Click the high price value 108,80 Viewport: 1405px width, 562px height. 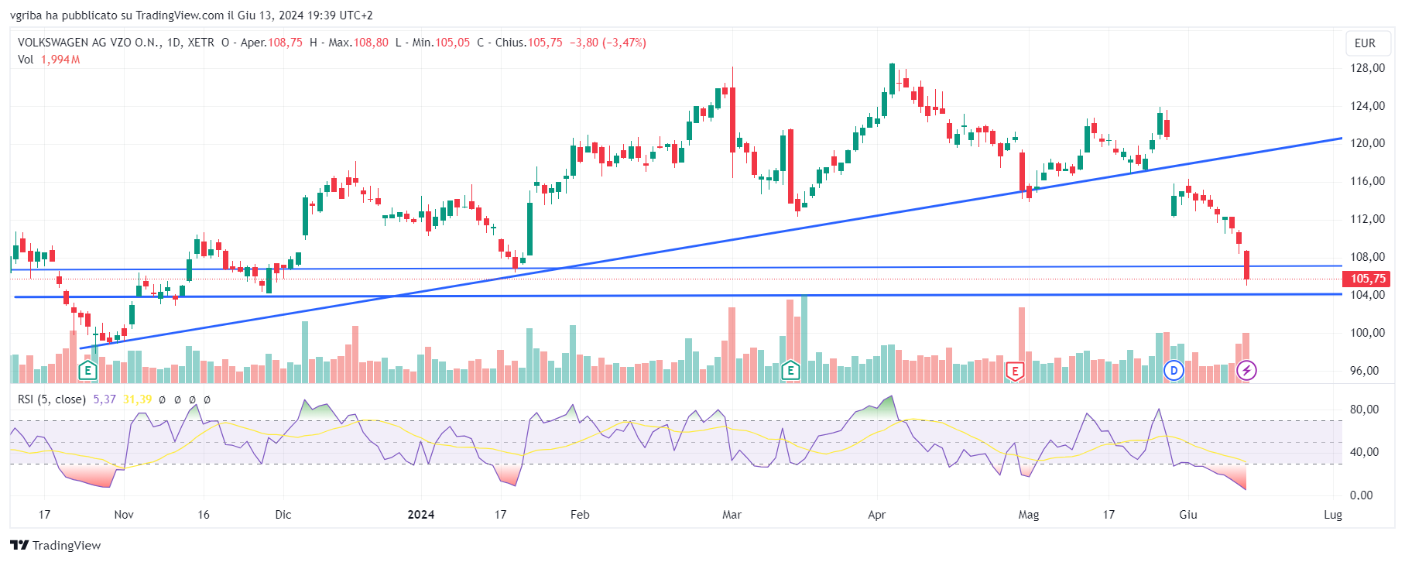pos(371,43)
